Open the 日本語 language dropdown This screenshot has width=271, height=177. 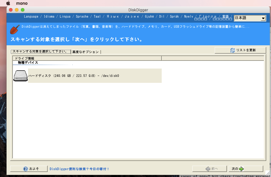pyautogui.click(x=250, y=18)
